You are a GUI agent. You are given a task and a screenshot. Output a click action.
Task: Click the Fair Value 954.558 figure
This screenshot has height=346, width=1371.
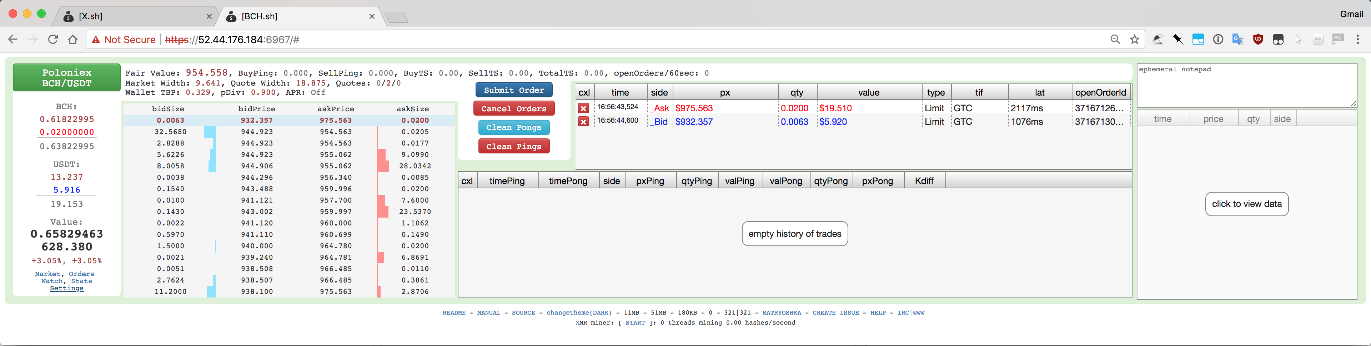(206, 73)
